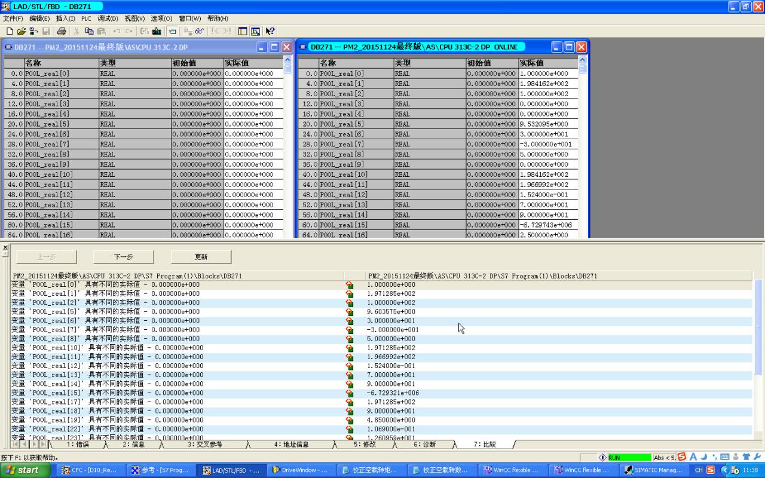Click the Download to PLC icon
765x478 pixels.
pos(157,31)
